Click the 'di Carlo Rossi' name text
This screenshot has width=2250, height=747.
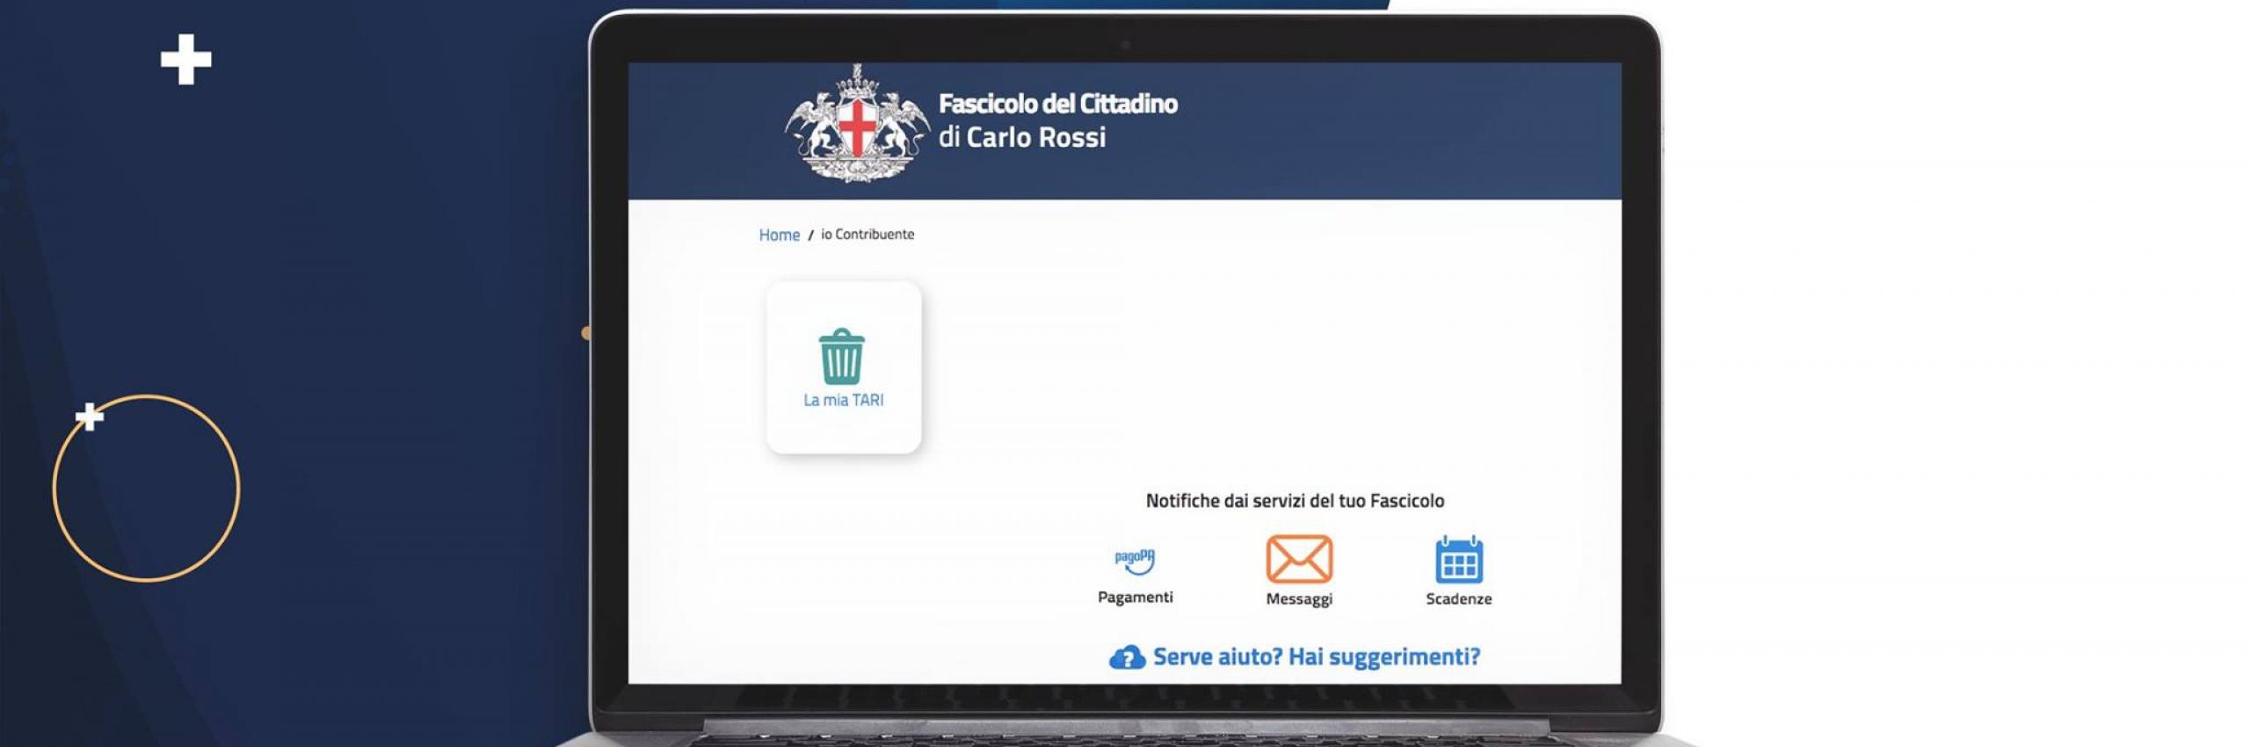point(1022,137)
